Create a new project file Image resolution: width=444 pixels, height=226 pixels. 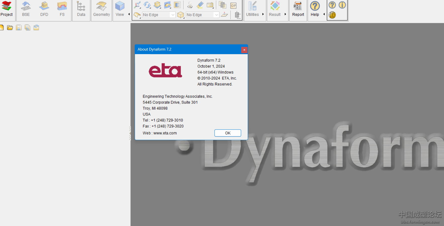click(2, 28)
